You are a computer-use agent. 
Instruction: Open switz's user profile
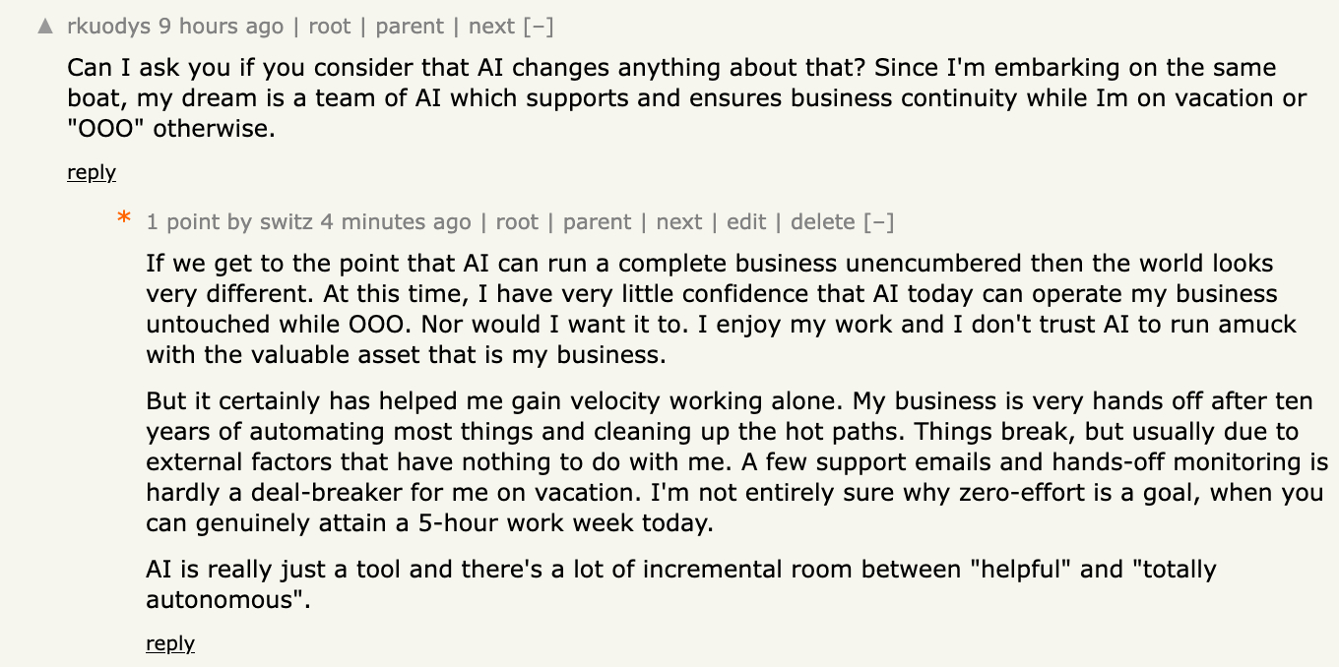287,222
